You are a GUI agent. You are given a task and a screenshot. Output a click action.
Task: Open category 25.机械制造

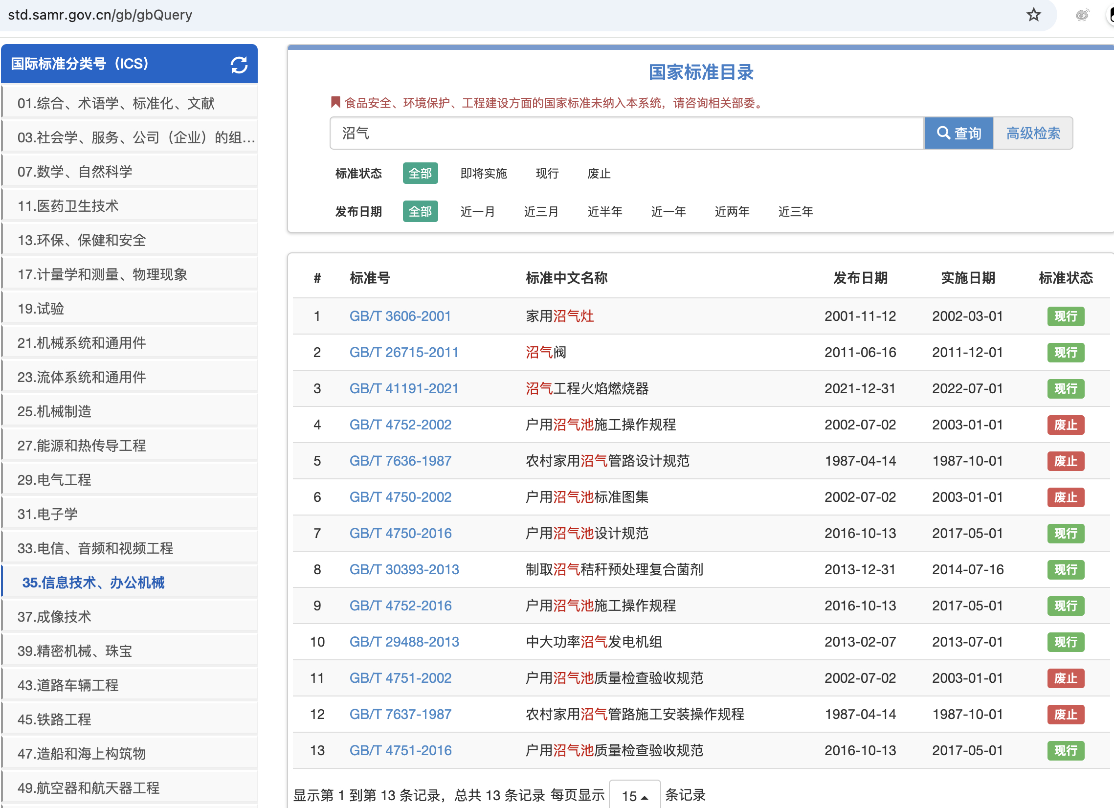pos(130,411)
